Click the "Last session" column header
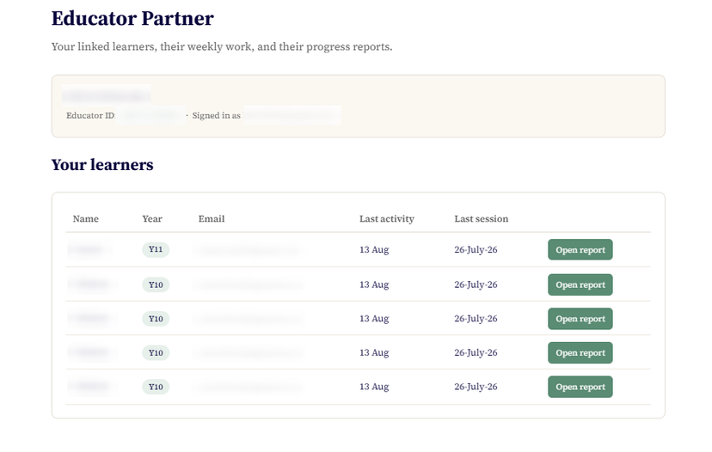 (x=481, y=219)
